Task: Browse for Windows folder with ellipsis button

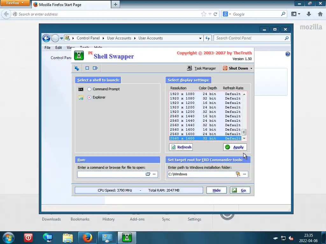Action: (x=244, y=174)
